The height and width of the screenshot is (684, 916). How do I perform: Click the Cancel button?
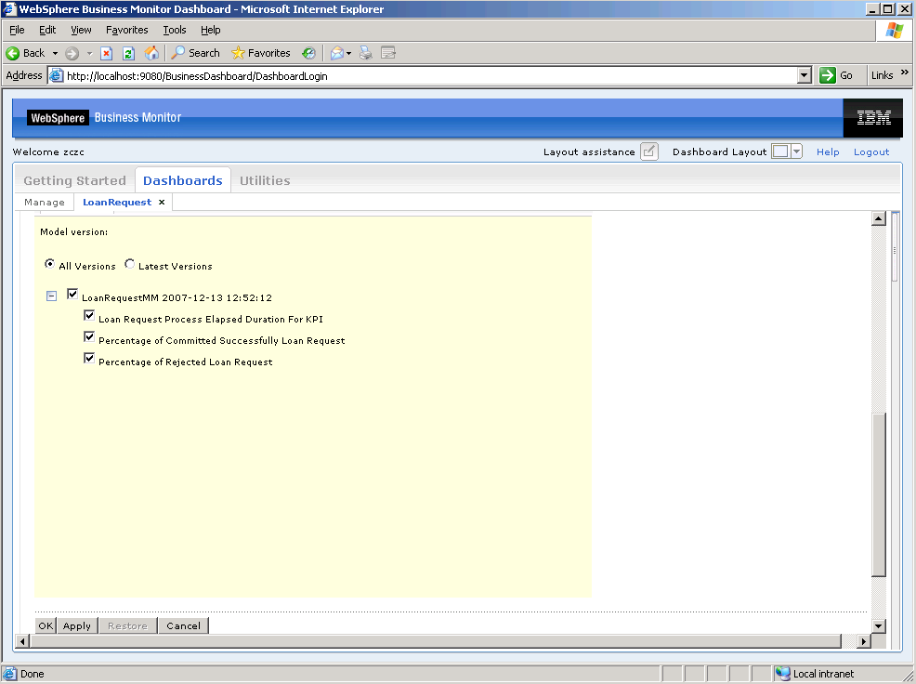[x=183, y=625]
